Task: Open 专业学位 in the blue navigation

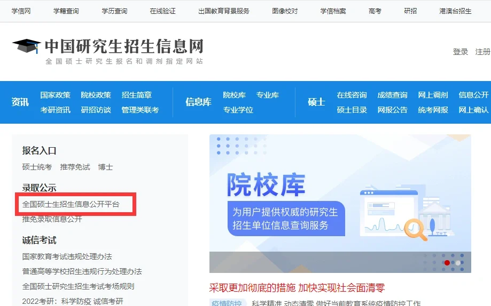Action: (238, 110)
